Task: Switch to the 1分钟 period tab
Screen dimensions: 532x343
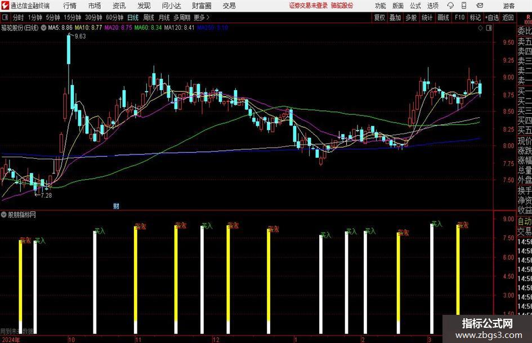Action: [35, 17]
